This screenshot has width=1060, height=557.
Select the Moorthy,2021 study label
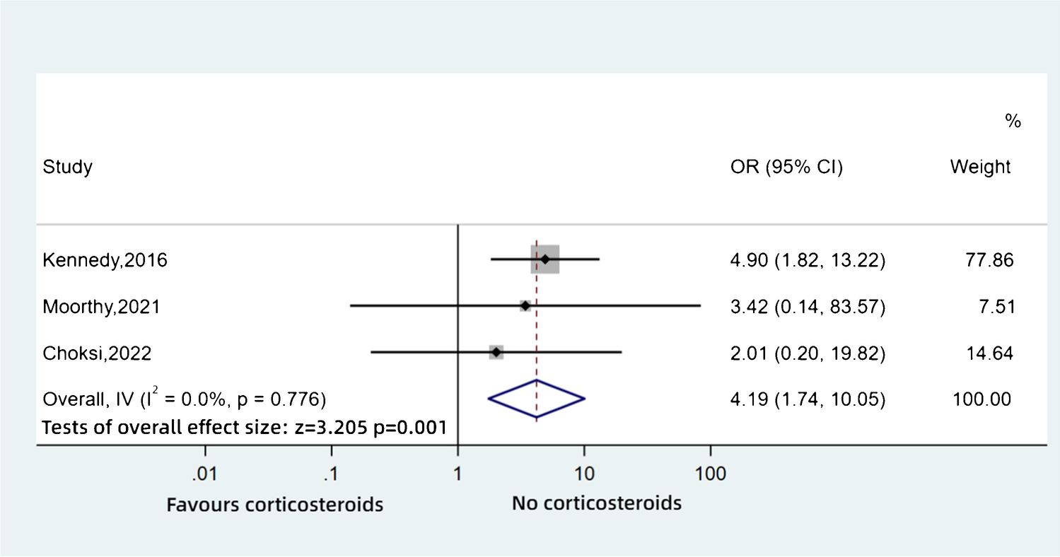point(101,307)
